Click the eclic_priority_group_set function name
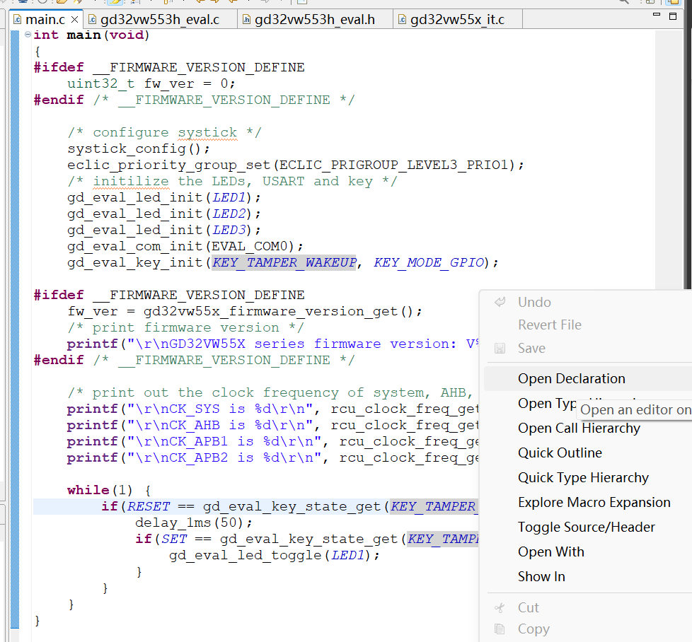Screen dimensions: 692x642 168,165
